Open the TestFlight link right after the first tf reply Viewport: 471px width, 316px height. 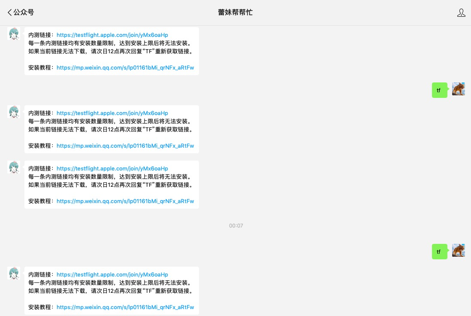click(112, 113)
